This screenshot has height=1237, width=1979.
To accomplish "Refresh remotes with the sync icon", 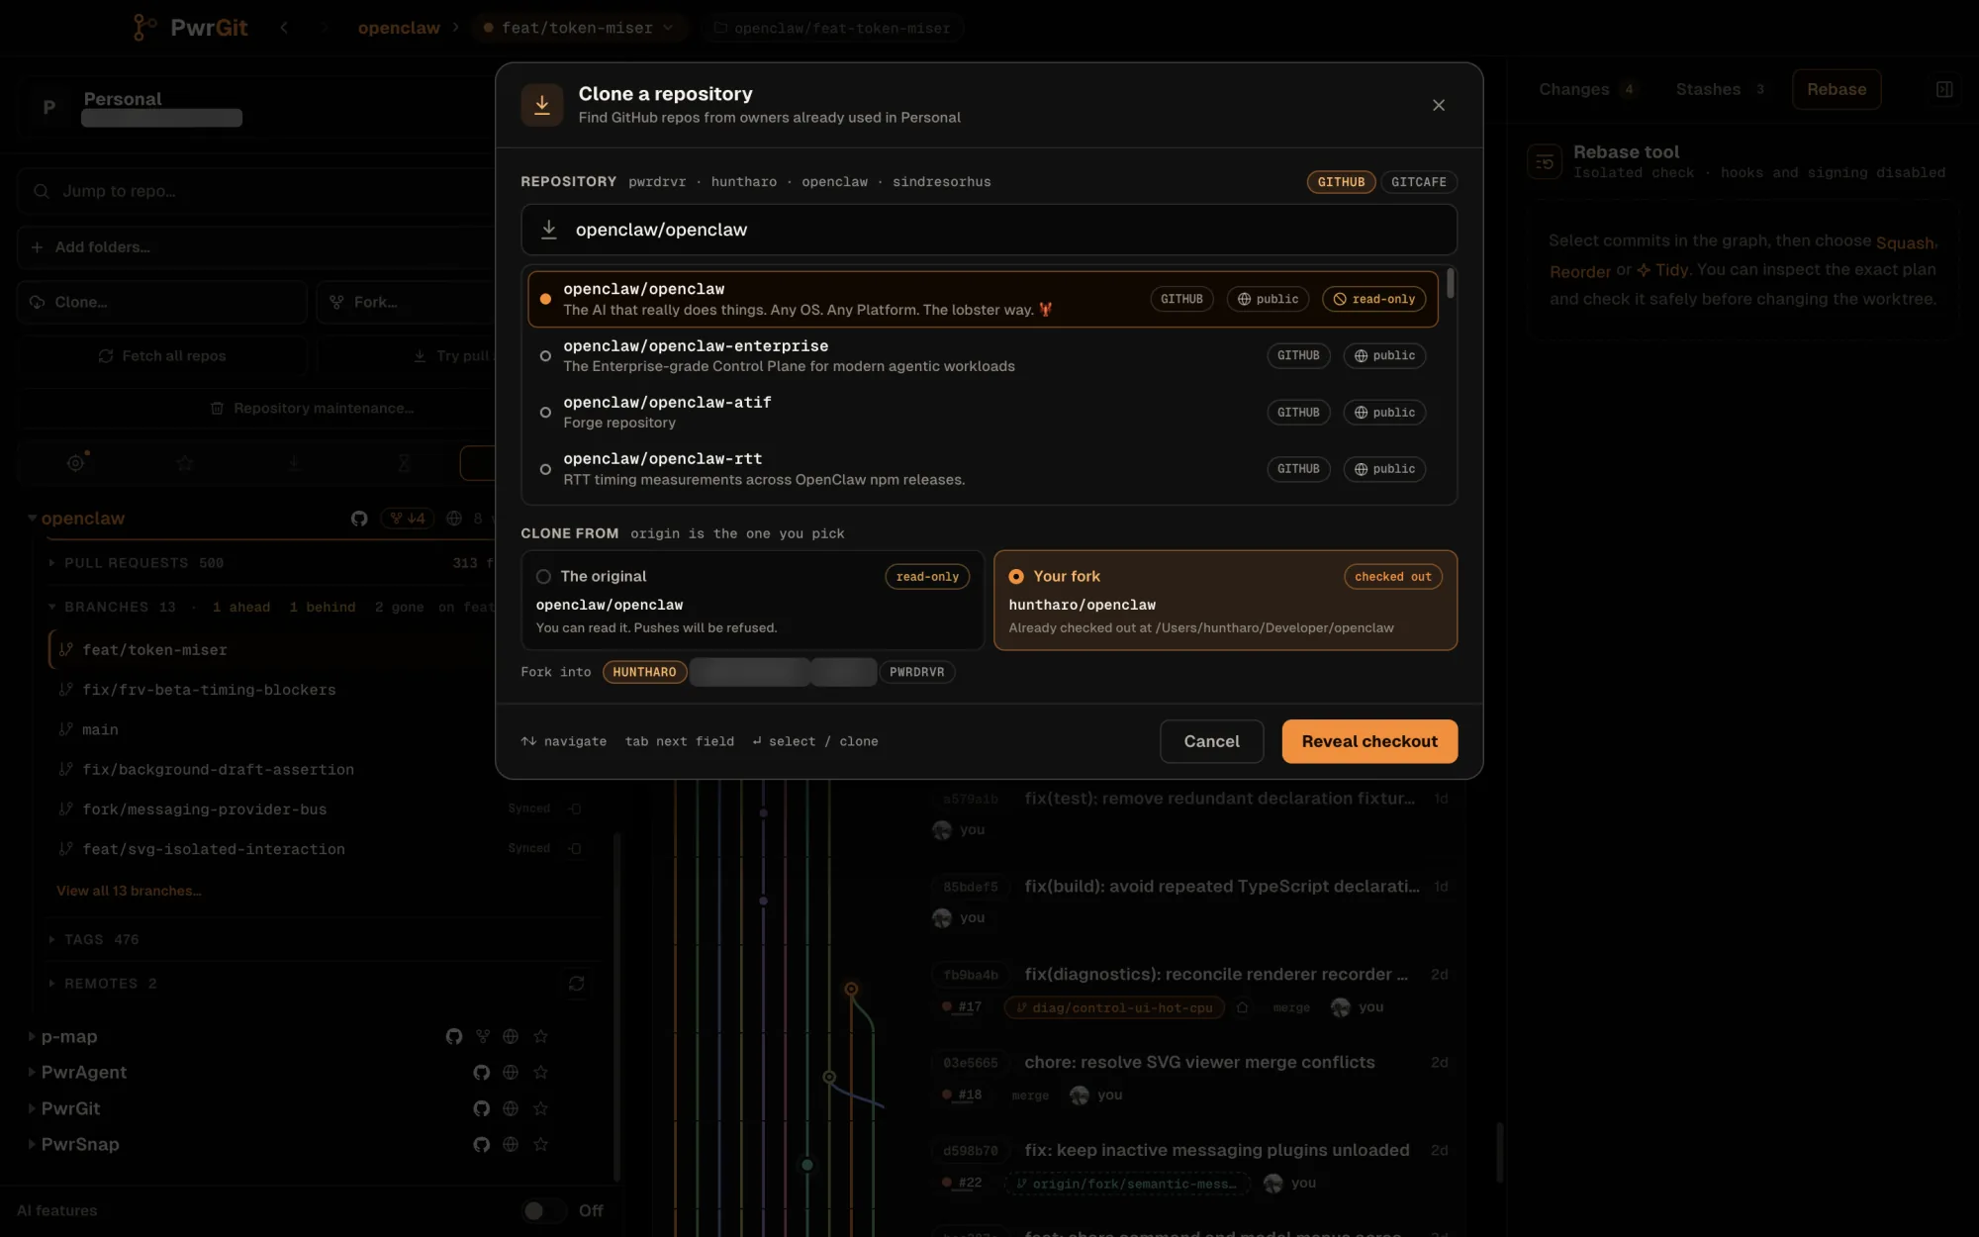I will 577,984.
